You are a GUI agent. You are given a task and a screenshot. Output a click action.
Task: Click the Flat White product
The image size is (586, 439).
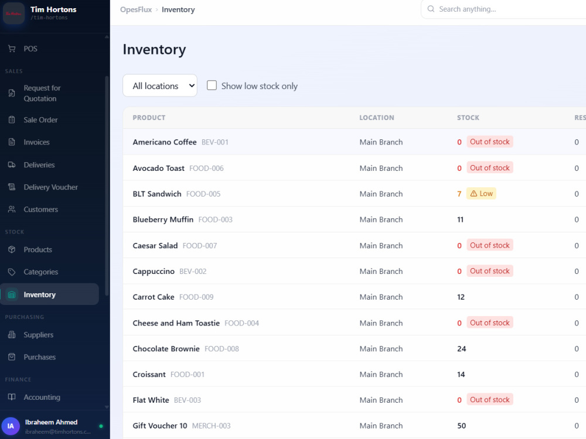151,400
